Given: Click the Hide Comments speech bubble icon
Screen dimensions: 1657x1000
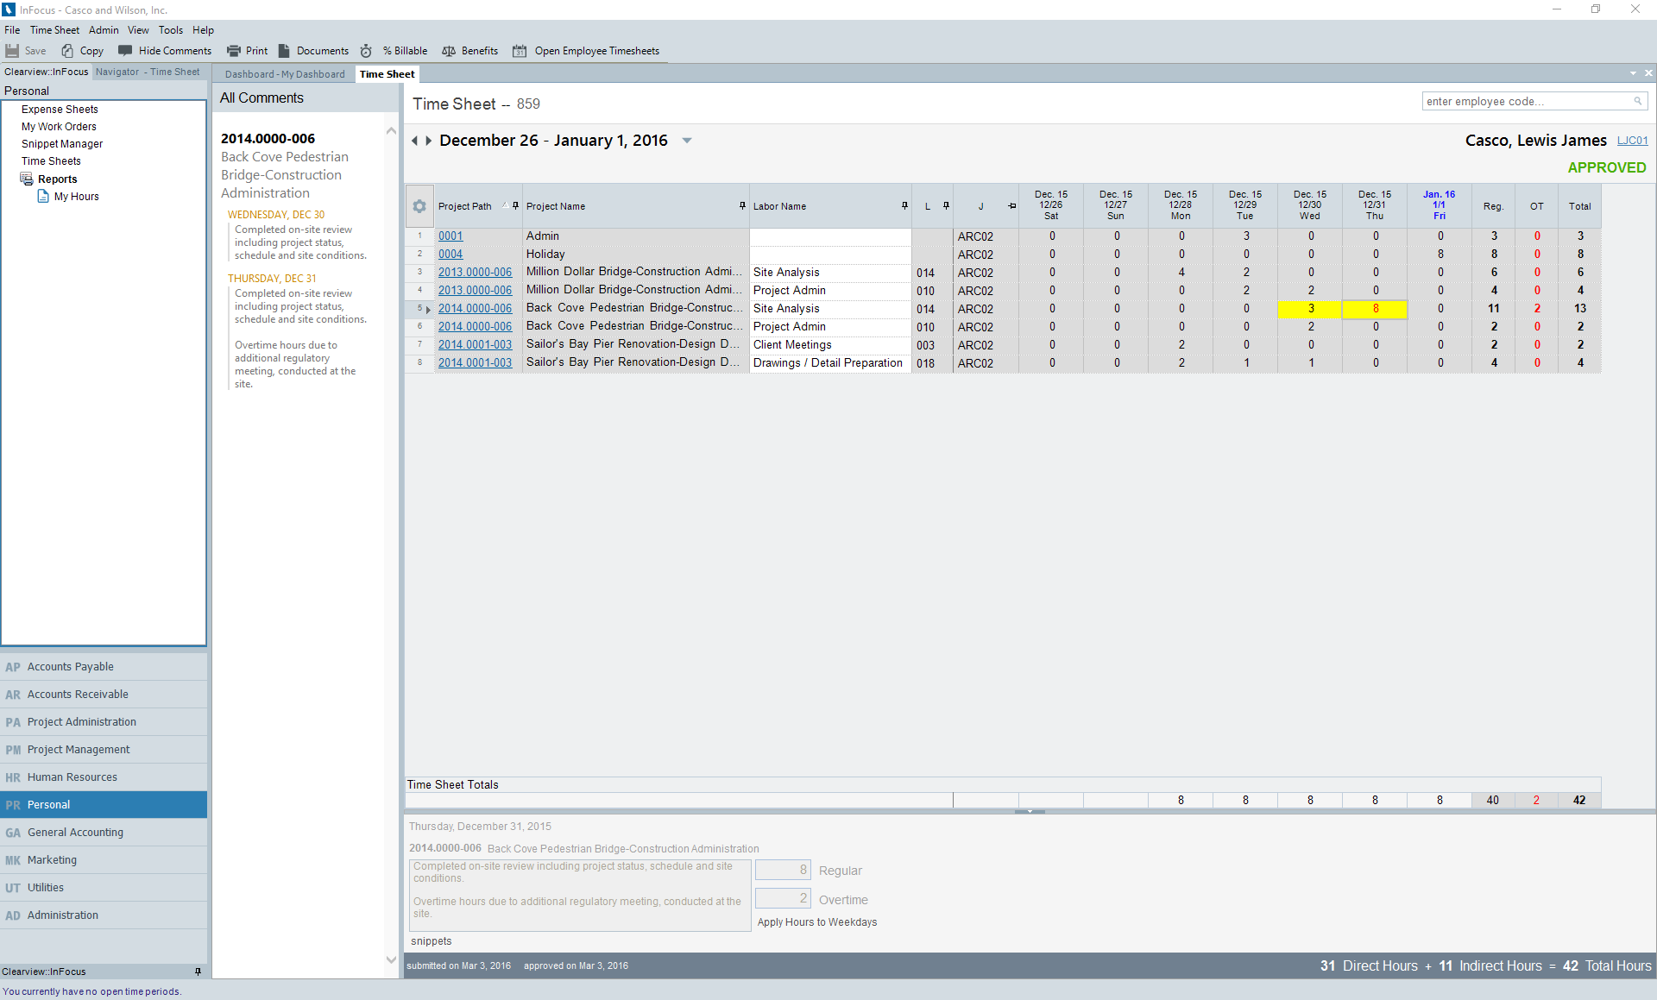Looking at the screenshot, I should coord(125,51).
